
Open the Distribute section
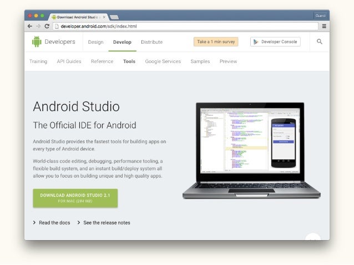click(x=151, y=42)
